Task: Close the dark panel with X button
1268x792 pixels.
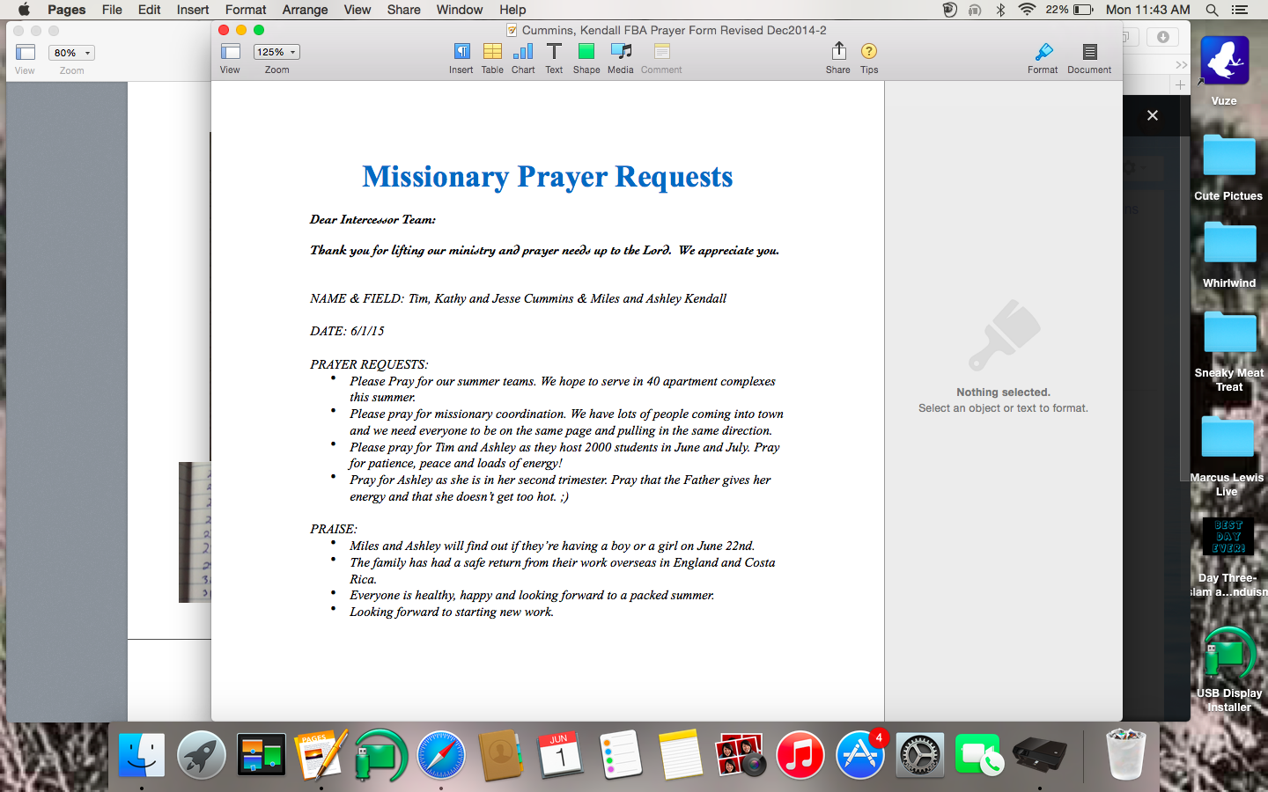Action: point(1153,115)
